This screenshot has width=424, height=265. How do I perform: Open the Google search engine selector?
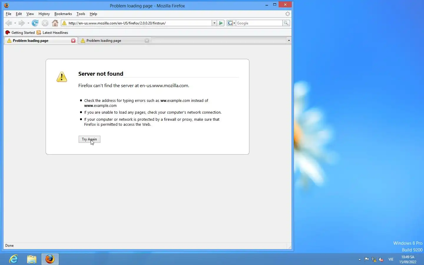click(x=231, y=23)
